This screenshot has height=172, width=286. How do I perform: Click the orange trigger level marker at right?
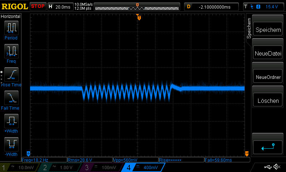[247, 153]
